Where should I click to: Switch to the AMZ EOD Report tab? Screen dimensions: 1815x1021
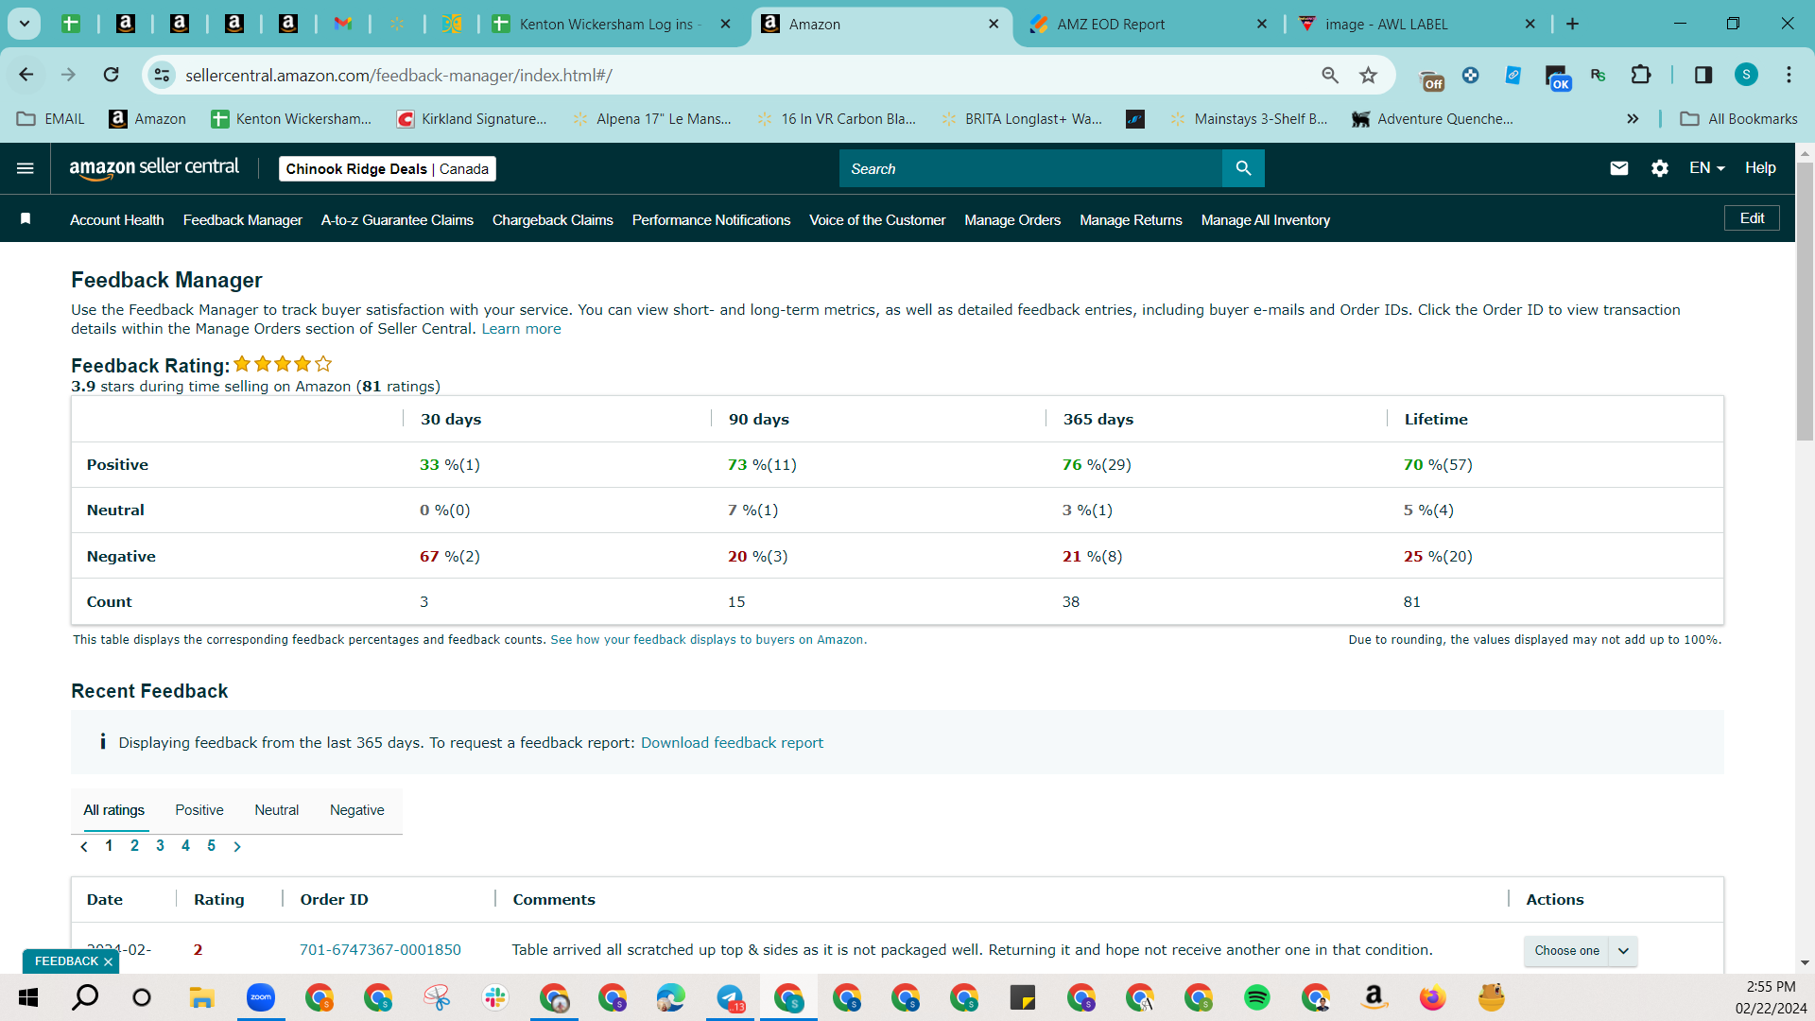coord(1148,25)
